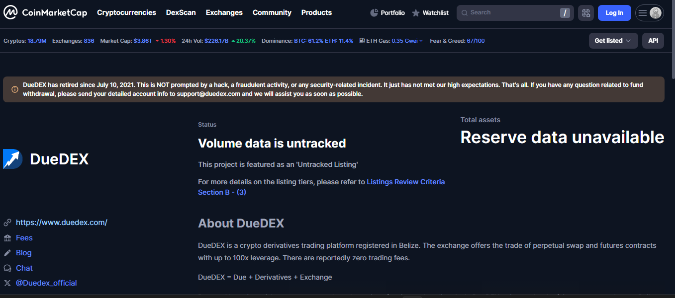Screen dimensions: 675x298
Task: Open the QR code app download icon
Action: 586,13
